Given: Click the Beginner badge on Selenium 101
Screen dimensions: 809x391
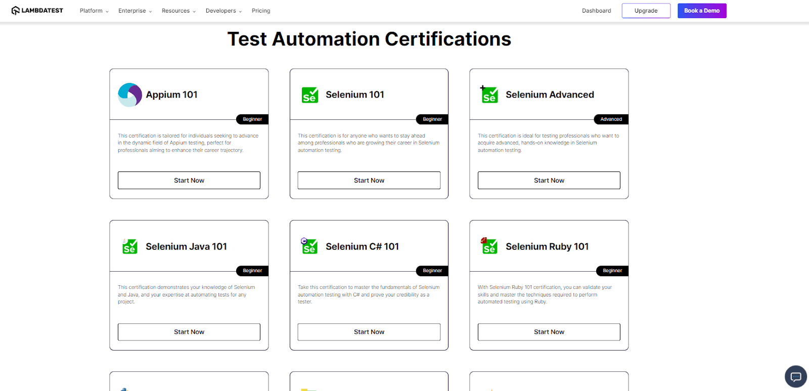Looking at the screenshot, I should pyautogui.click(x=432, y=119).
